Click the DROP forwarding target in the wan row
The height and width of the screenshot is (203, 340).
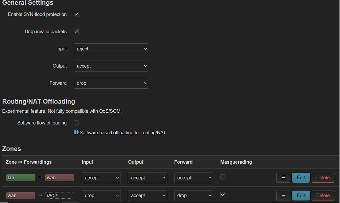59,195
